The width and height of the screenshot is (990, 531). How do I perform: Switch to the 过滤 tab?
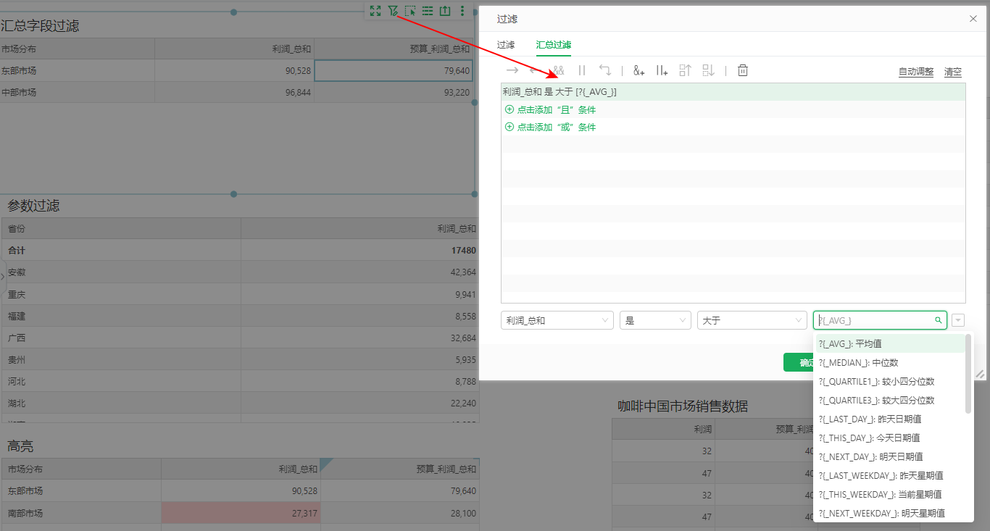506,45
